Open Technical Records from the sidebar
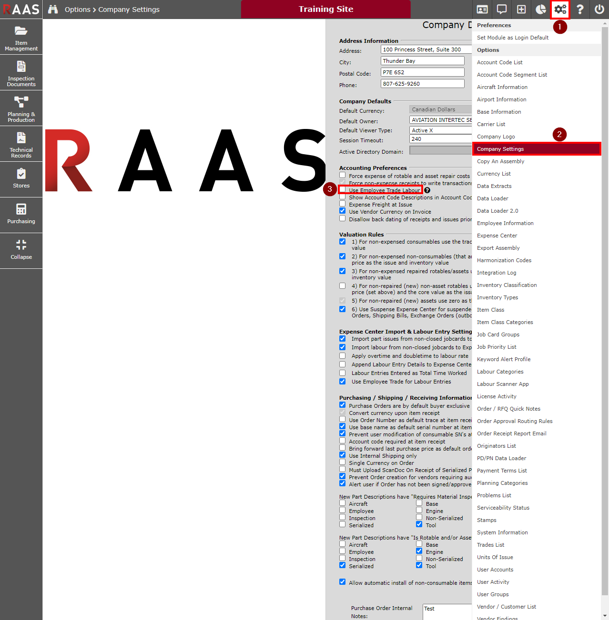This screenshot has width=609, height=620. point(21,144)
